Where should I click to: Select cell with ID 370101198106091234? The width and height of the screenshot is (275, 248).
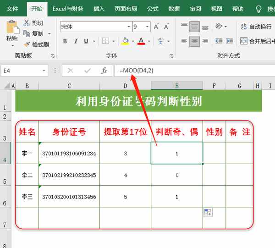pos(69,153)
